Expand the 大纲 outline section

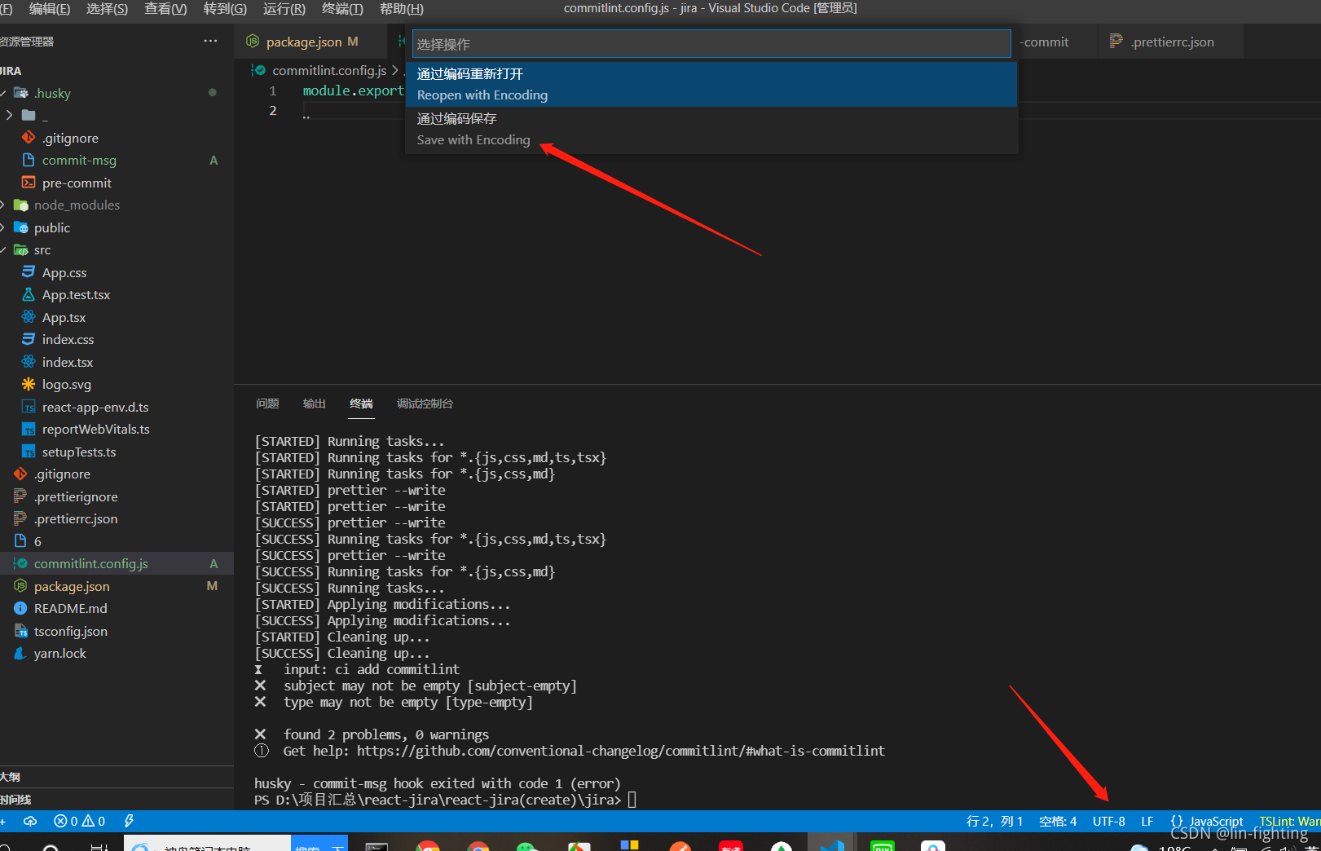[x=117, y=777]
